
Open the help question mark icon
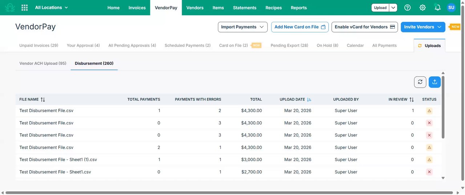click(x=408, y=8)
